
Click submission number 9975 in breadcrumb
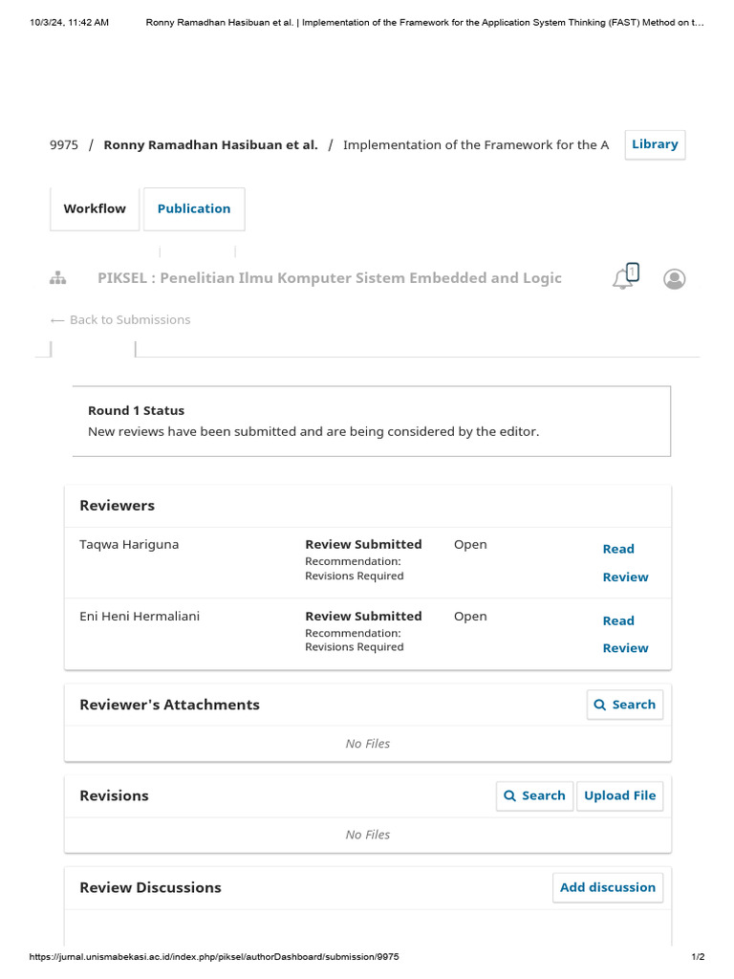[64, 145]
